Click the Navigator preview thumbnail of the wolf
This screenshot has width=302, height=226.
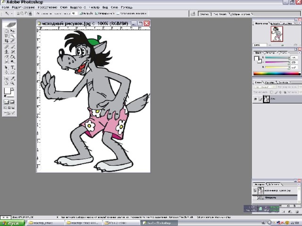[277, 34]
